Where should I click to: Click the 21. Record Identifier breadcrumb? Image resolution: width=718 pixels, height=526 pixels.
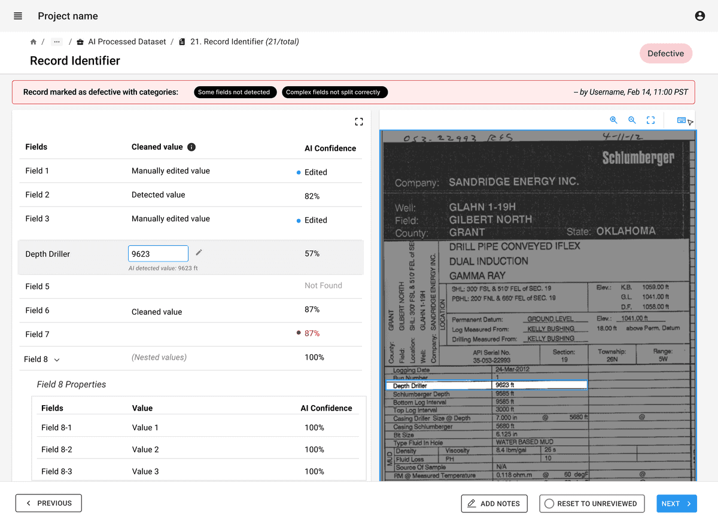pyautogui.click(x=245, y=42)
